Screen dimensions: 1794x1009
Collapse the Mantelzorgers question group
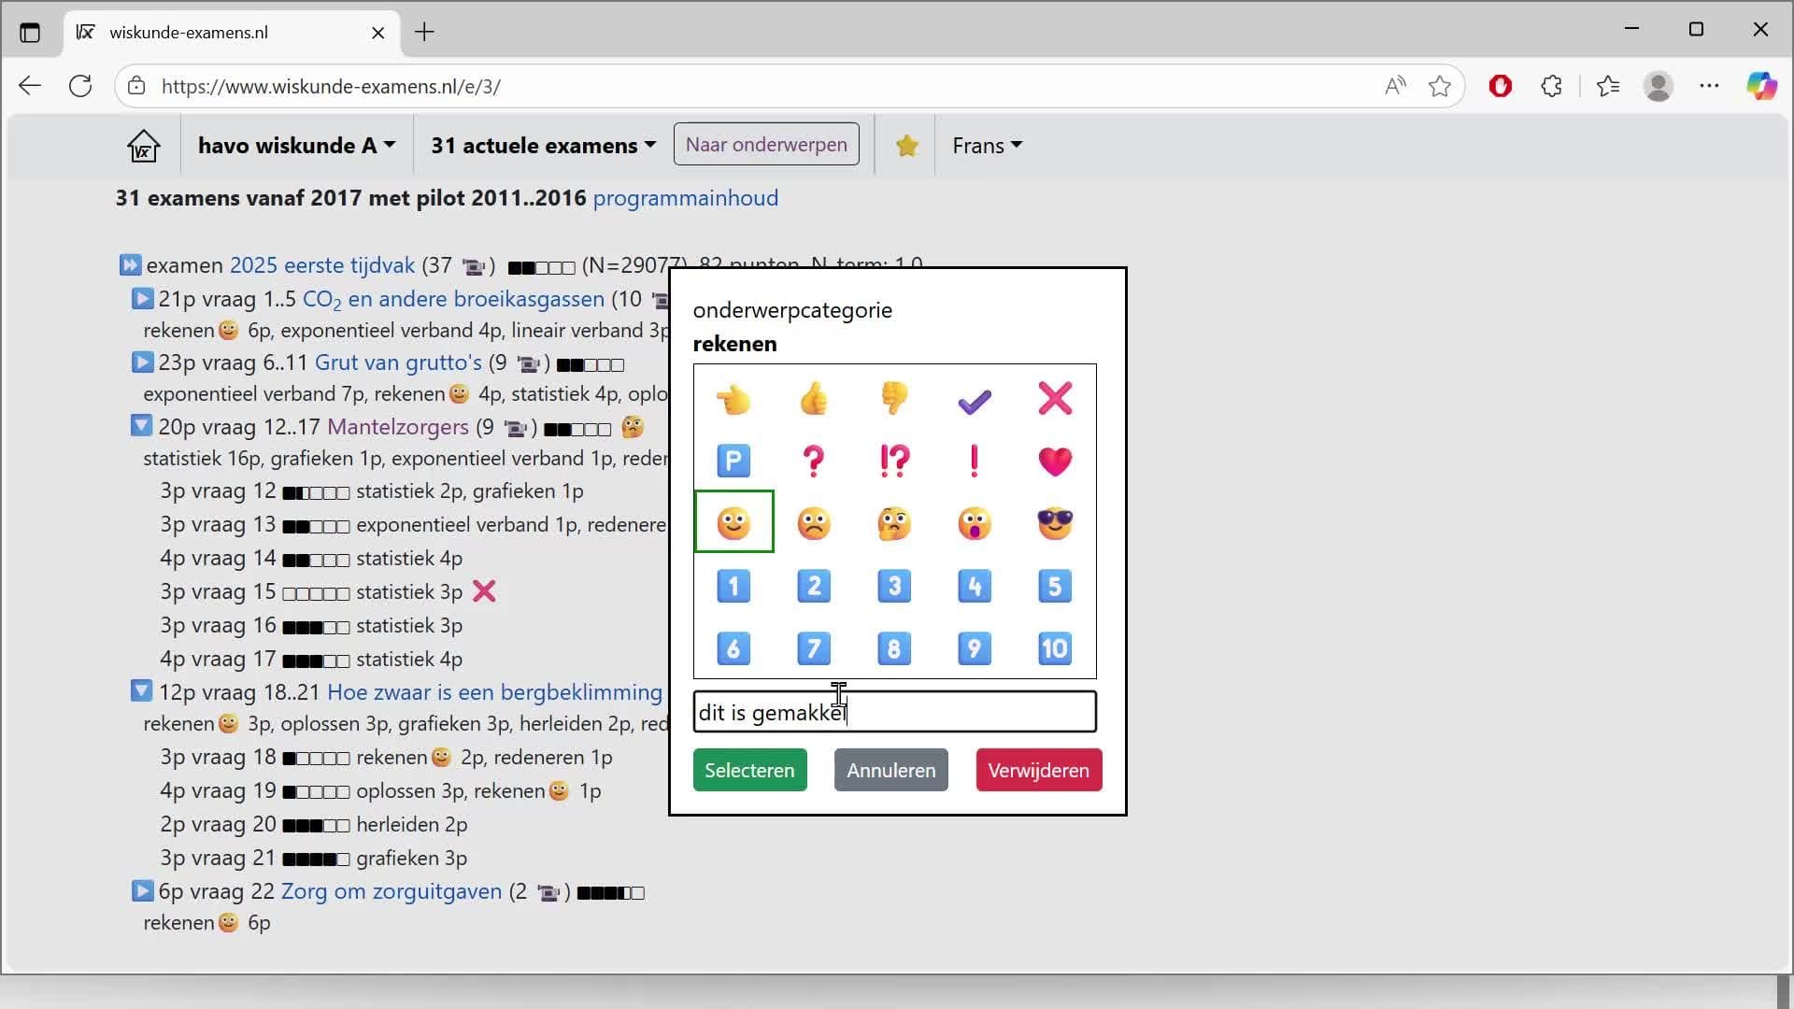coord(141,427)
